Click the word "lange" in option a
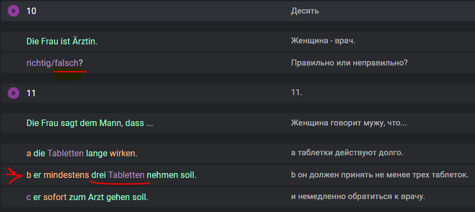The image size is (475, 212). (x=97, y=154)
